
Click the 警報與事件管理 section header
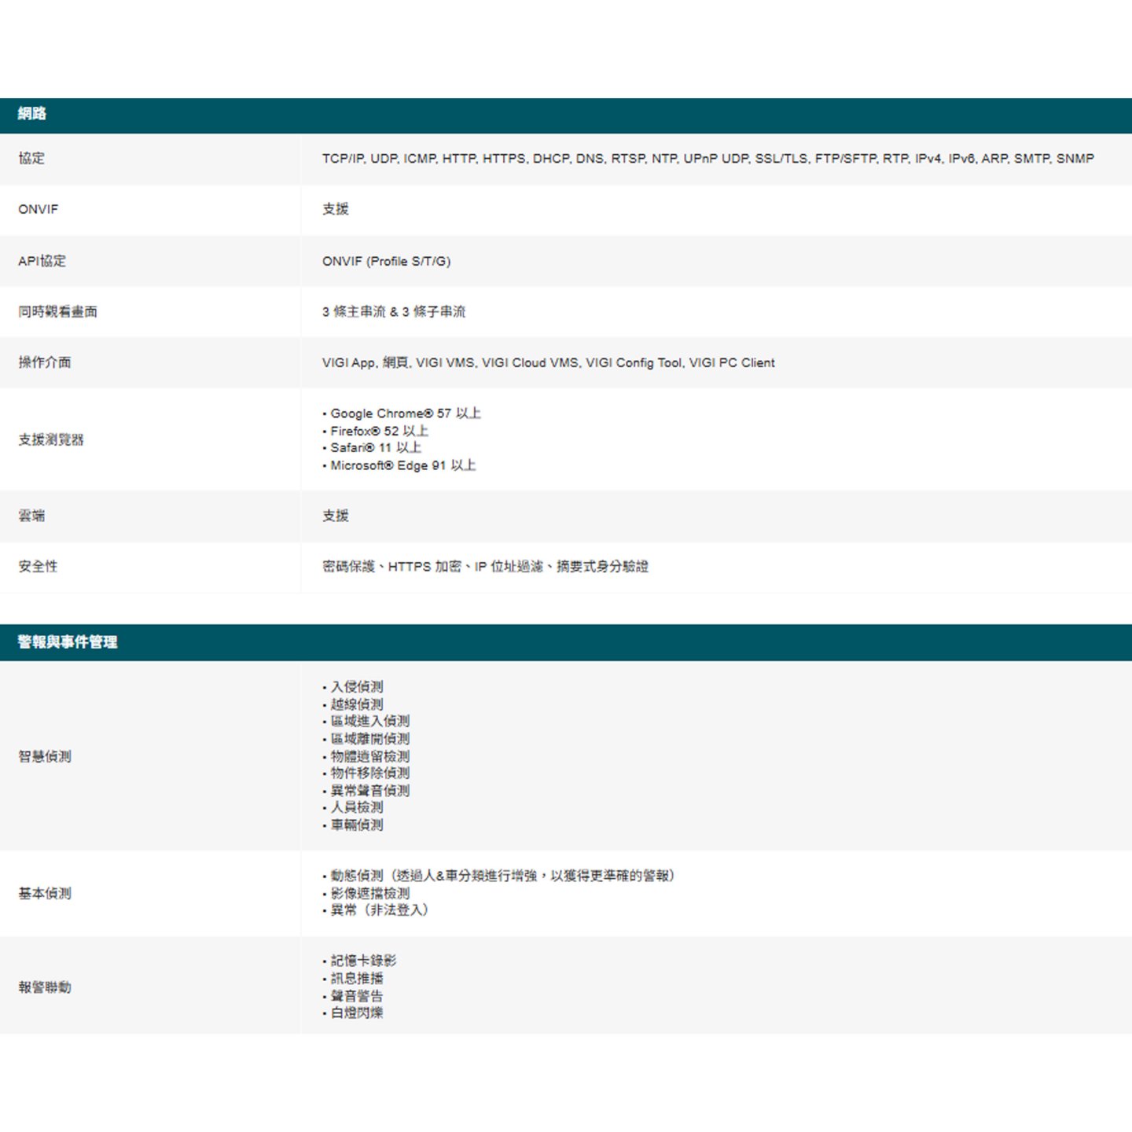pos(68,642)
